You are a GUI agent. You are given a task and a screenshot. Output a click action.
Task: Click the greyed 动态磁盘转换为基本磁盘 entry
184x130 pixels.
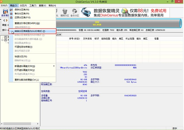33,39
